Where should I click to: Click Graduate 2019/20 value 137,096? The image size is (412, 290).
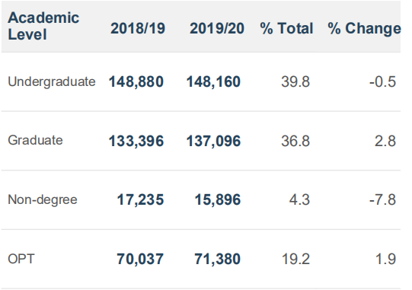pyautogui.click(x=213, y=141)
